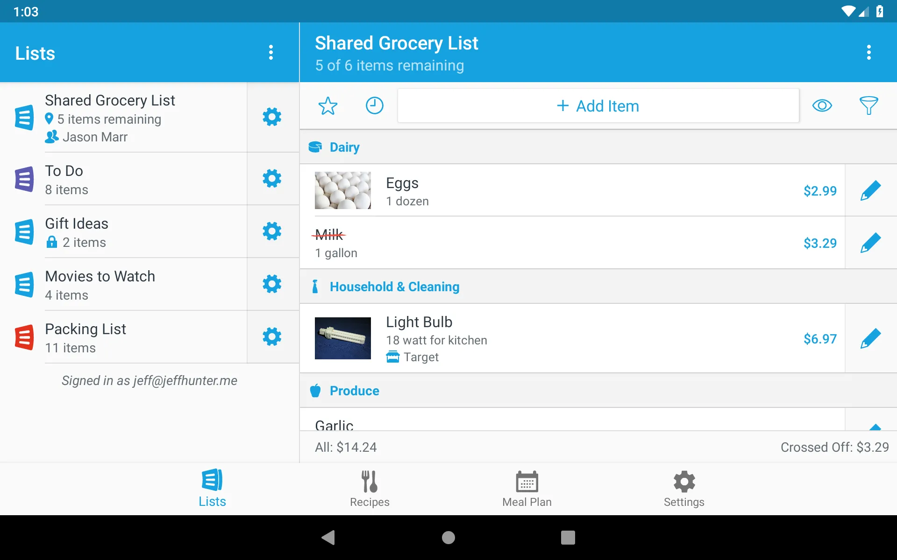Tap the eye visibility icon
Screen dimensions: 897x560
[822, 105]
